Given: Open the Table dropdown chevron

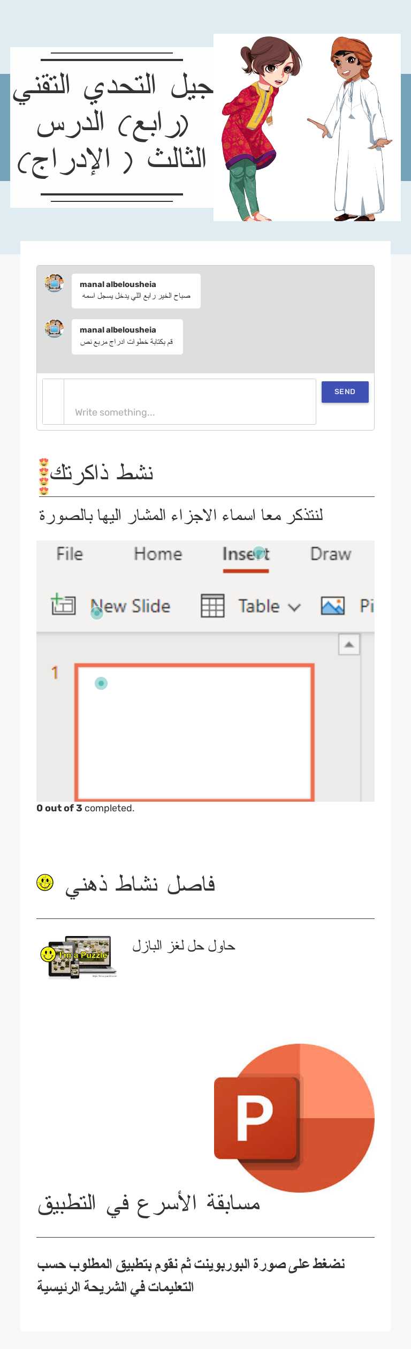Looking at the screenshot, I should point(294,607).
